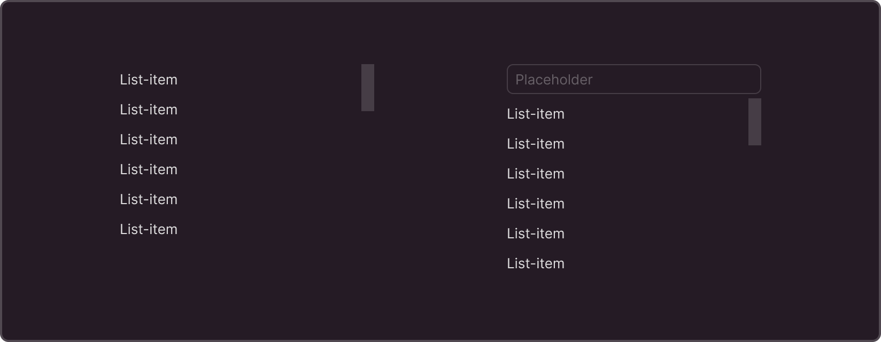Focus the Placeholder text input field
881x342 pixels.
[633, 79]
